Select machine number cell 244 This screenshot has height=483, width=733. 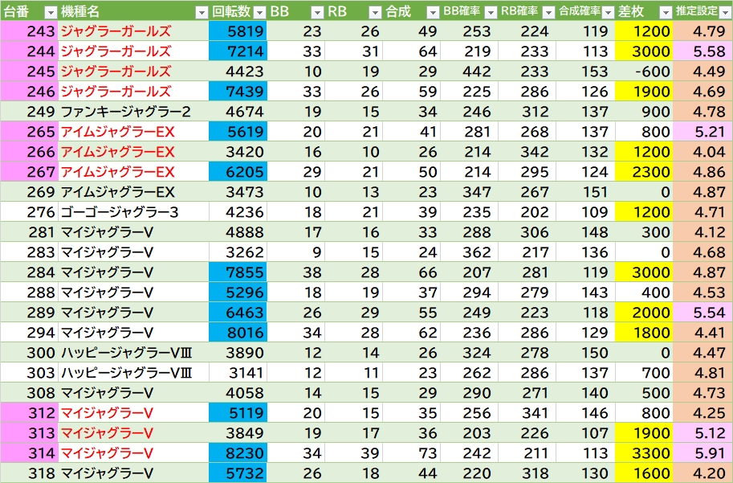pyautogui.click(x=29, y=51)
